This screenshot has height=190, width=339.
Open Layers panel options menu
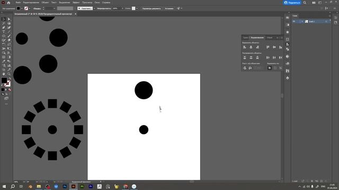pos(329,16)
